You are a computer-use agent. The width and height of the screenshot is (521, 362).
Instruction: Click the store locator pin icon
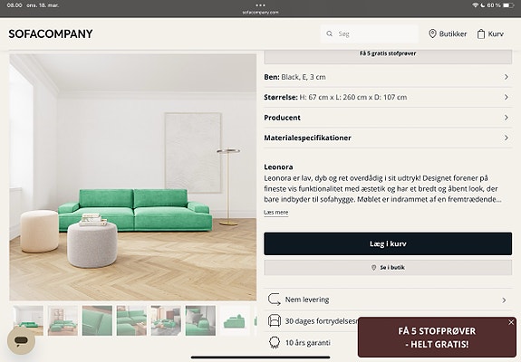tap(432, 33)
